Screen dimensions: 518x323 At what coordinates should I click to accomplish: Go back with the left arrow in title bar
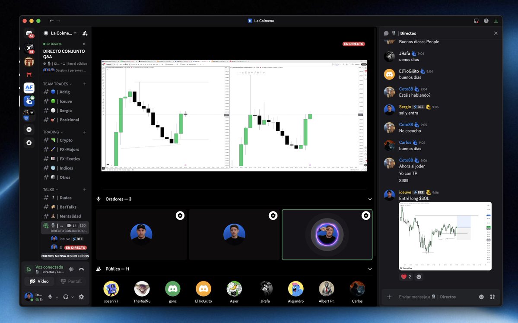[51, 21]
